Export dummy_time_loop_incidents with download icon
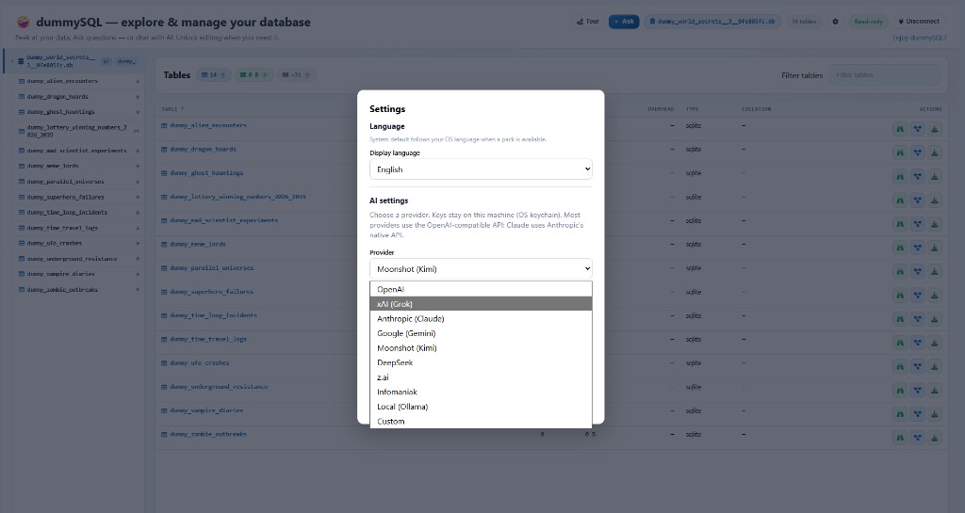 pos(934,319)
